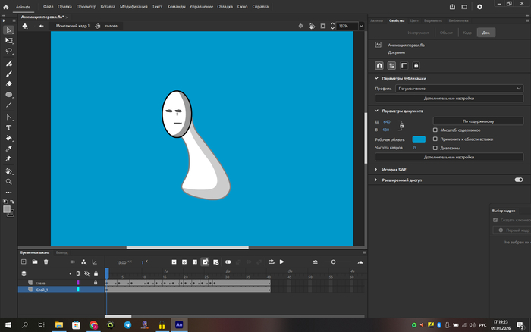Open the Профиль dropdown
Screen dimensions: 531x332
(460, 89)
